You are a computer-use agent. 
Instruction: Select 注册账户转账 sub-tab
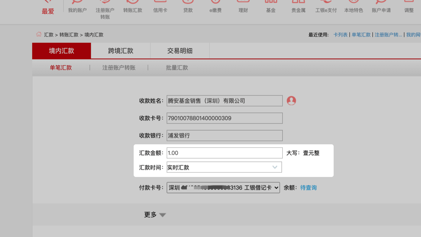(x=119, y=68)
